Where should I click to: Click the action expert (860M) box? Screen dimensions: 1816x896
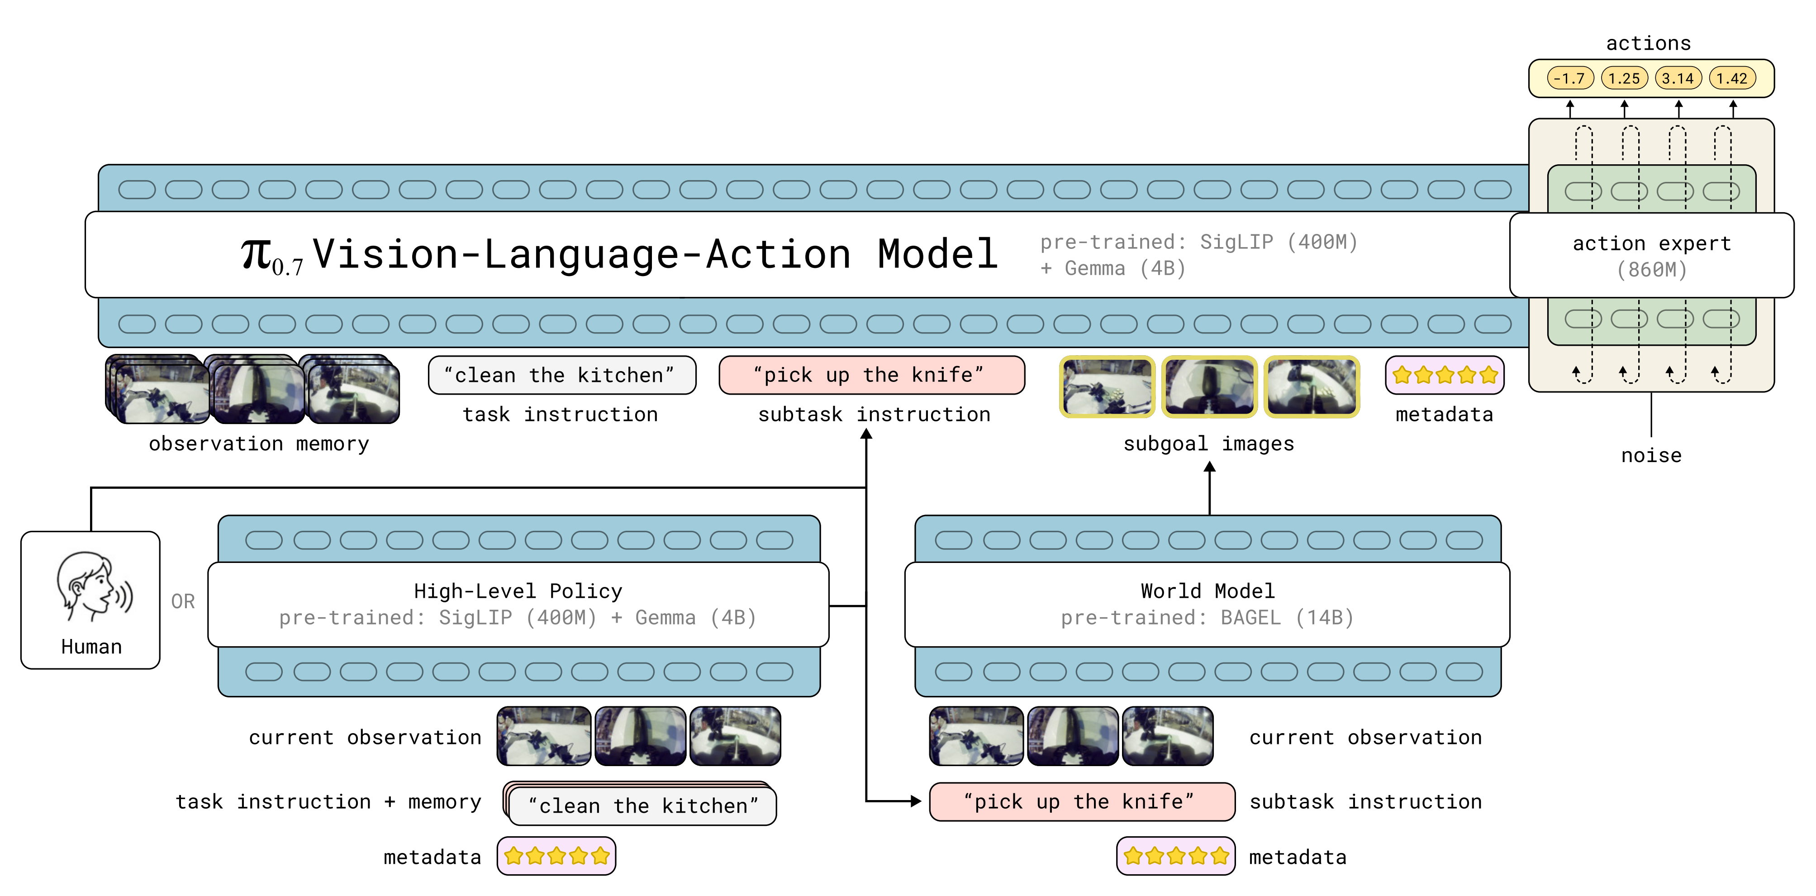(1651, 255)
